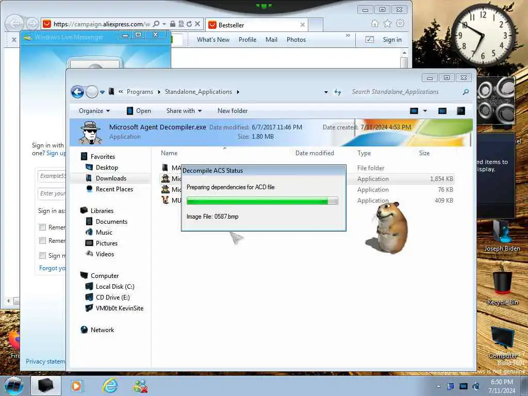Toggle the Sign me in checkbox in Messenger

click(42, 256)
